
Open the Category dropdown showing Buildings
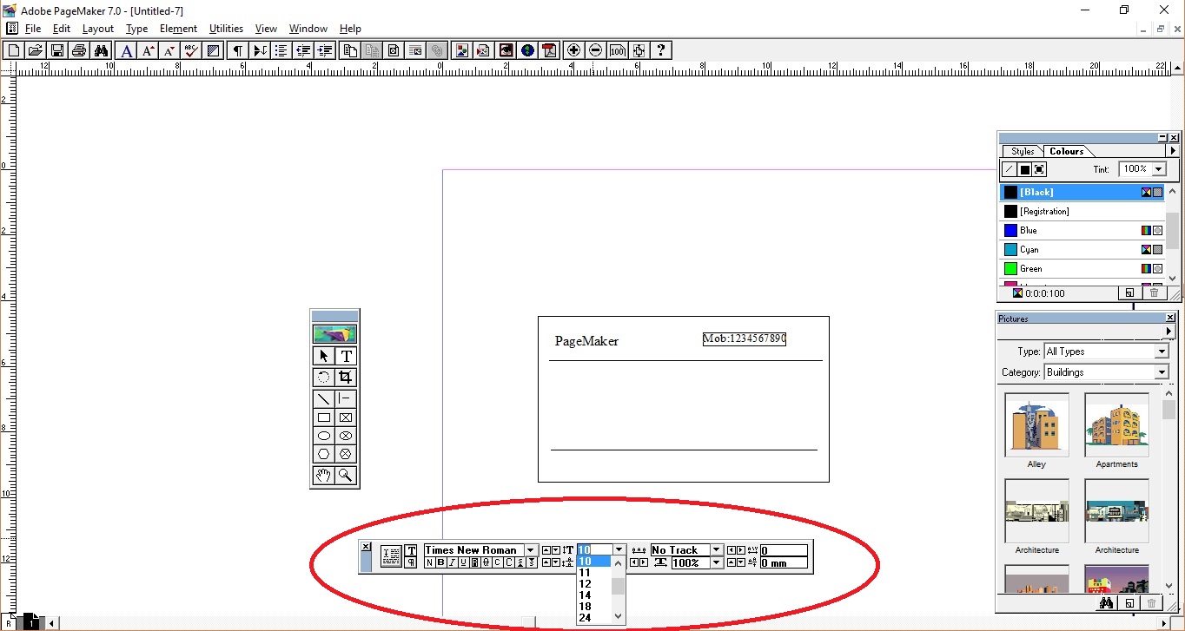1162,371
